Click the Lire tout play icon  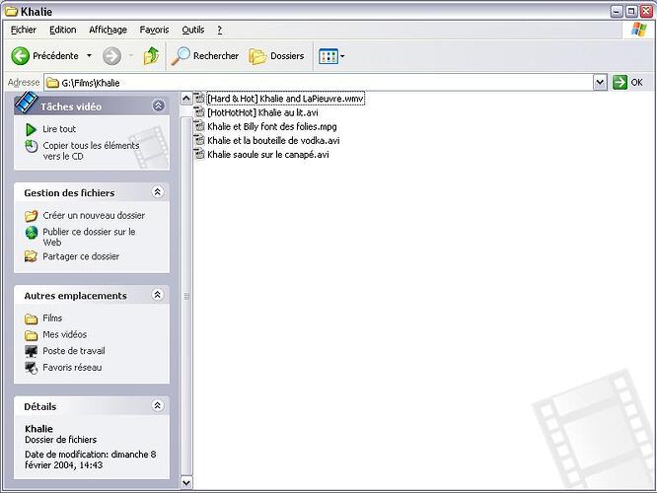(32, 129)
